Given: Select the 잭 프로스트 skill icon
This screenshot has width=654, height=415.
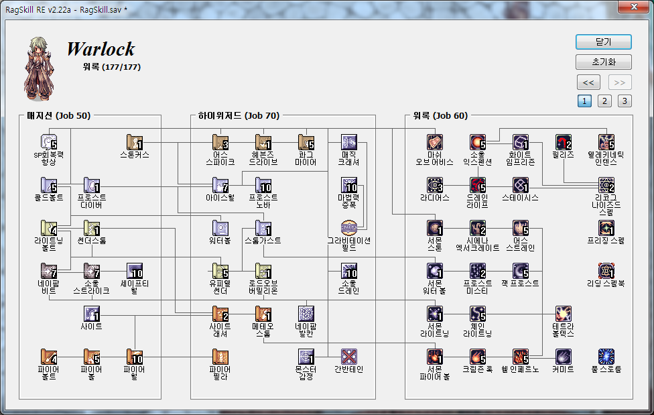Looking at the screenshot, I should pos(521,272).
